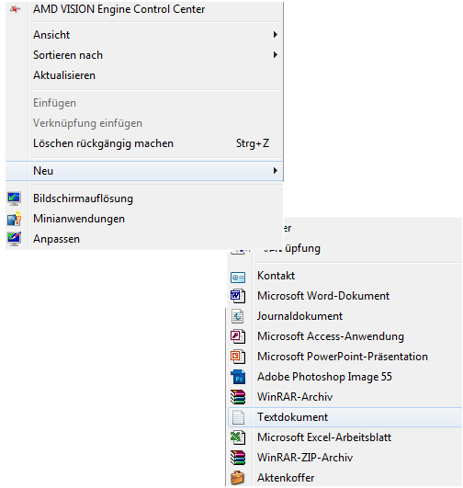Click the Kontakt card icon
Viewport: 463px width, 488px height.
coord(238,277)
